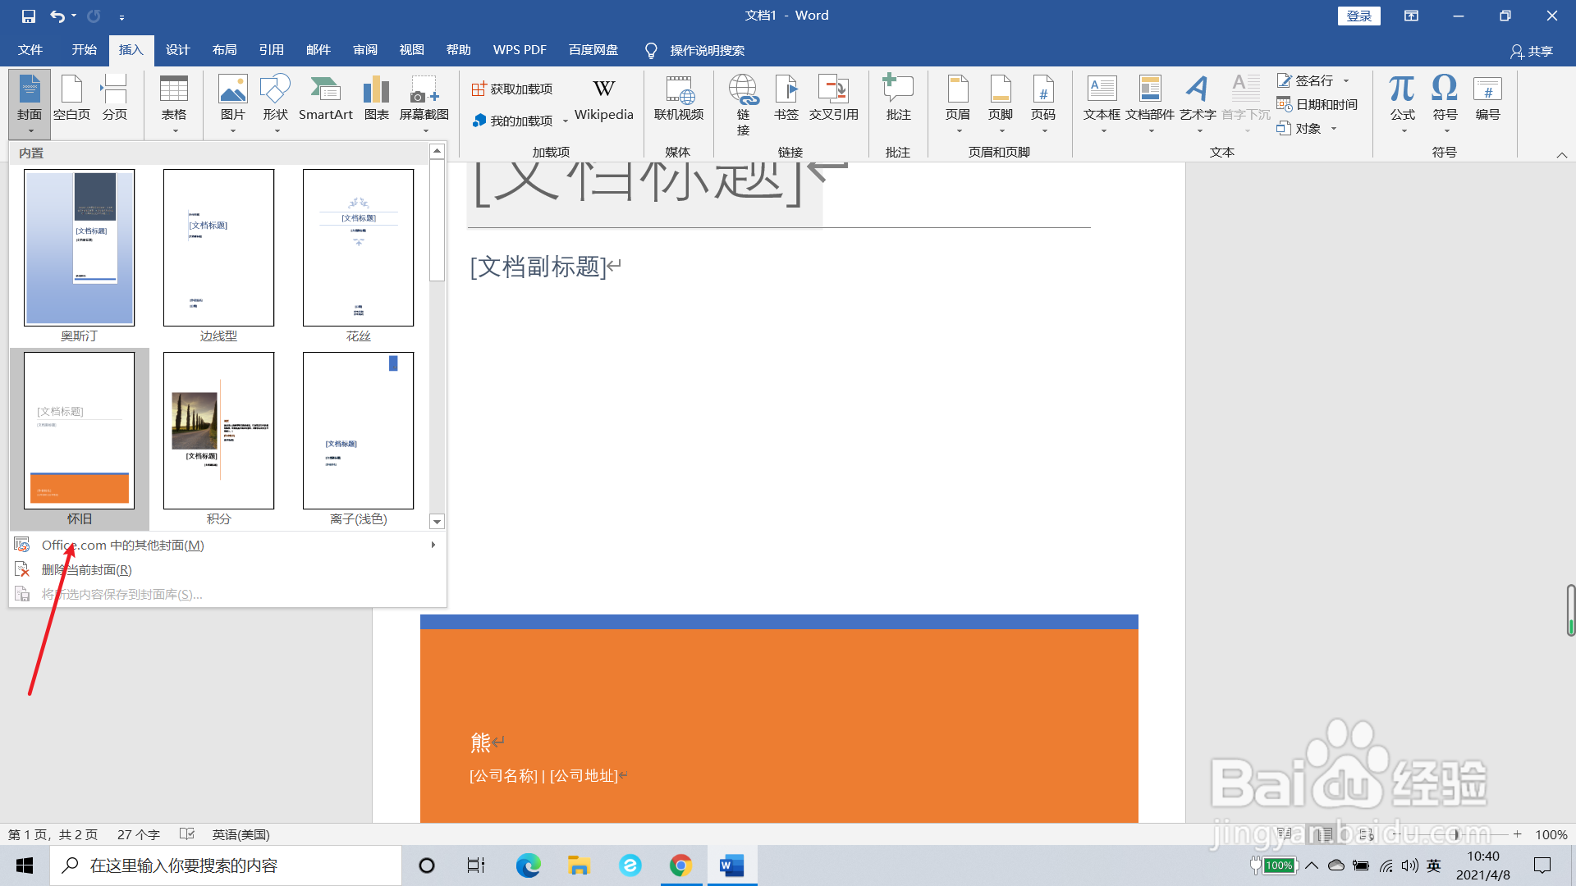Click the 共享 share button
The height and width of the screenshot is (886, 1576).
[1532, 51]
